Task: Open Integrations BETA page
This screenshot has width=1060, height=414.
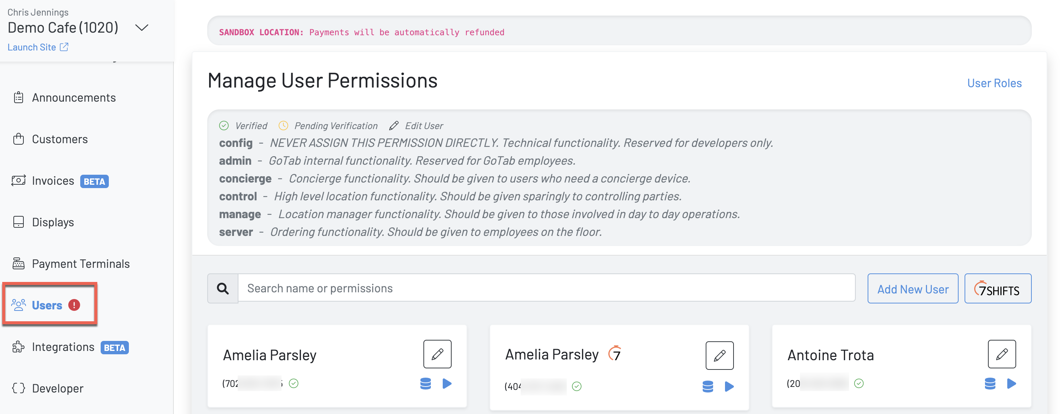Action: 63,346
